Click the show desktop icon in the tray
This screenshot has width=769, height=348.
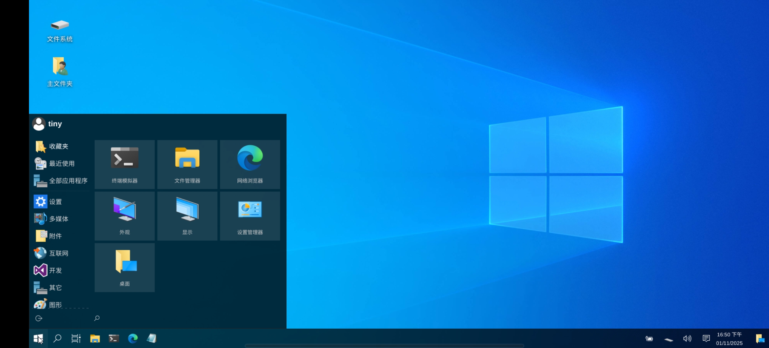tap(760, 339)
